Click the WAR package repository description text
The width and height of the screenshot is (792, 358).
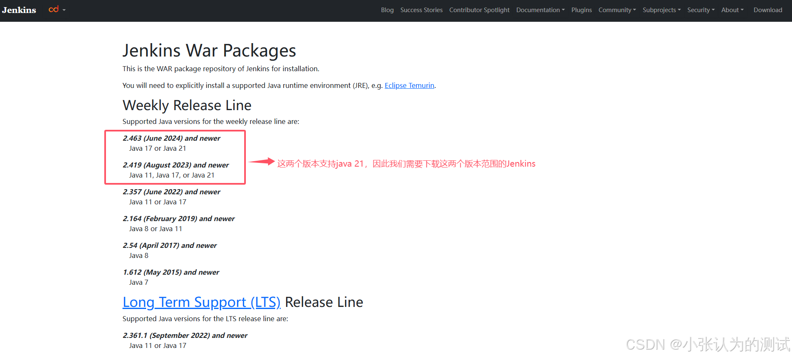[221, 69]
